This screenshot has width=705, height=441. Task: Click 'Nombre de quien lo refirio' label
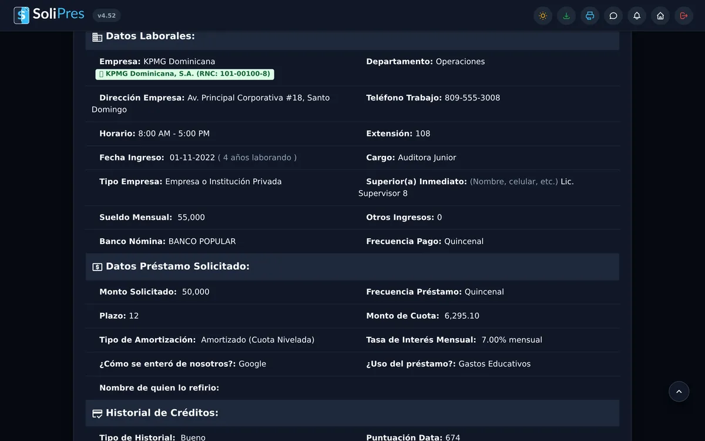(159, 389)
